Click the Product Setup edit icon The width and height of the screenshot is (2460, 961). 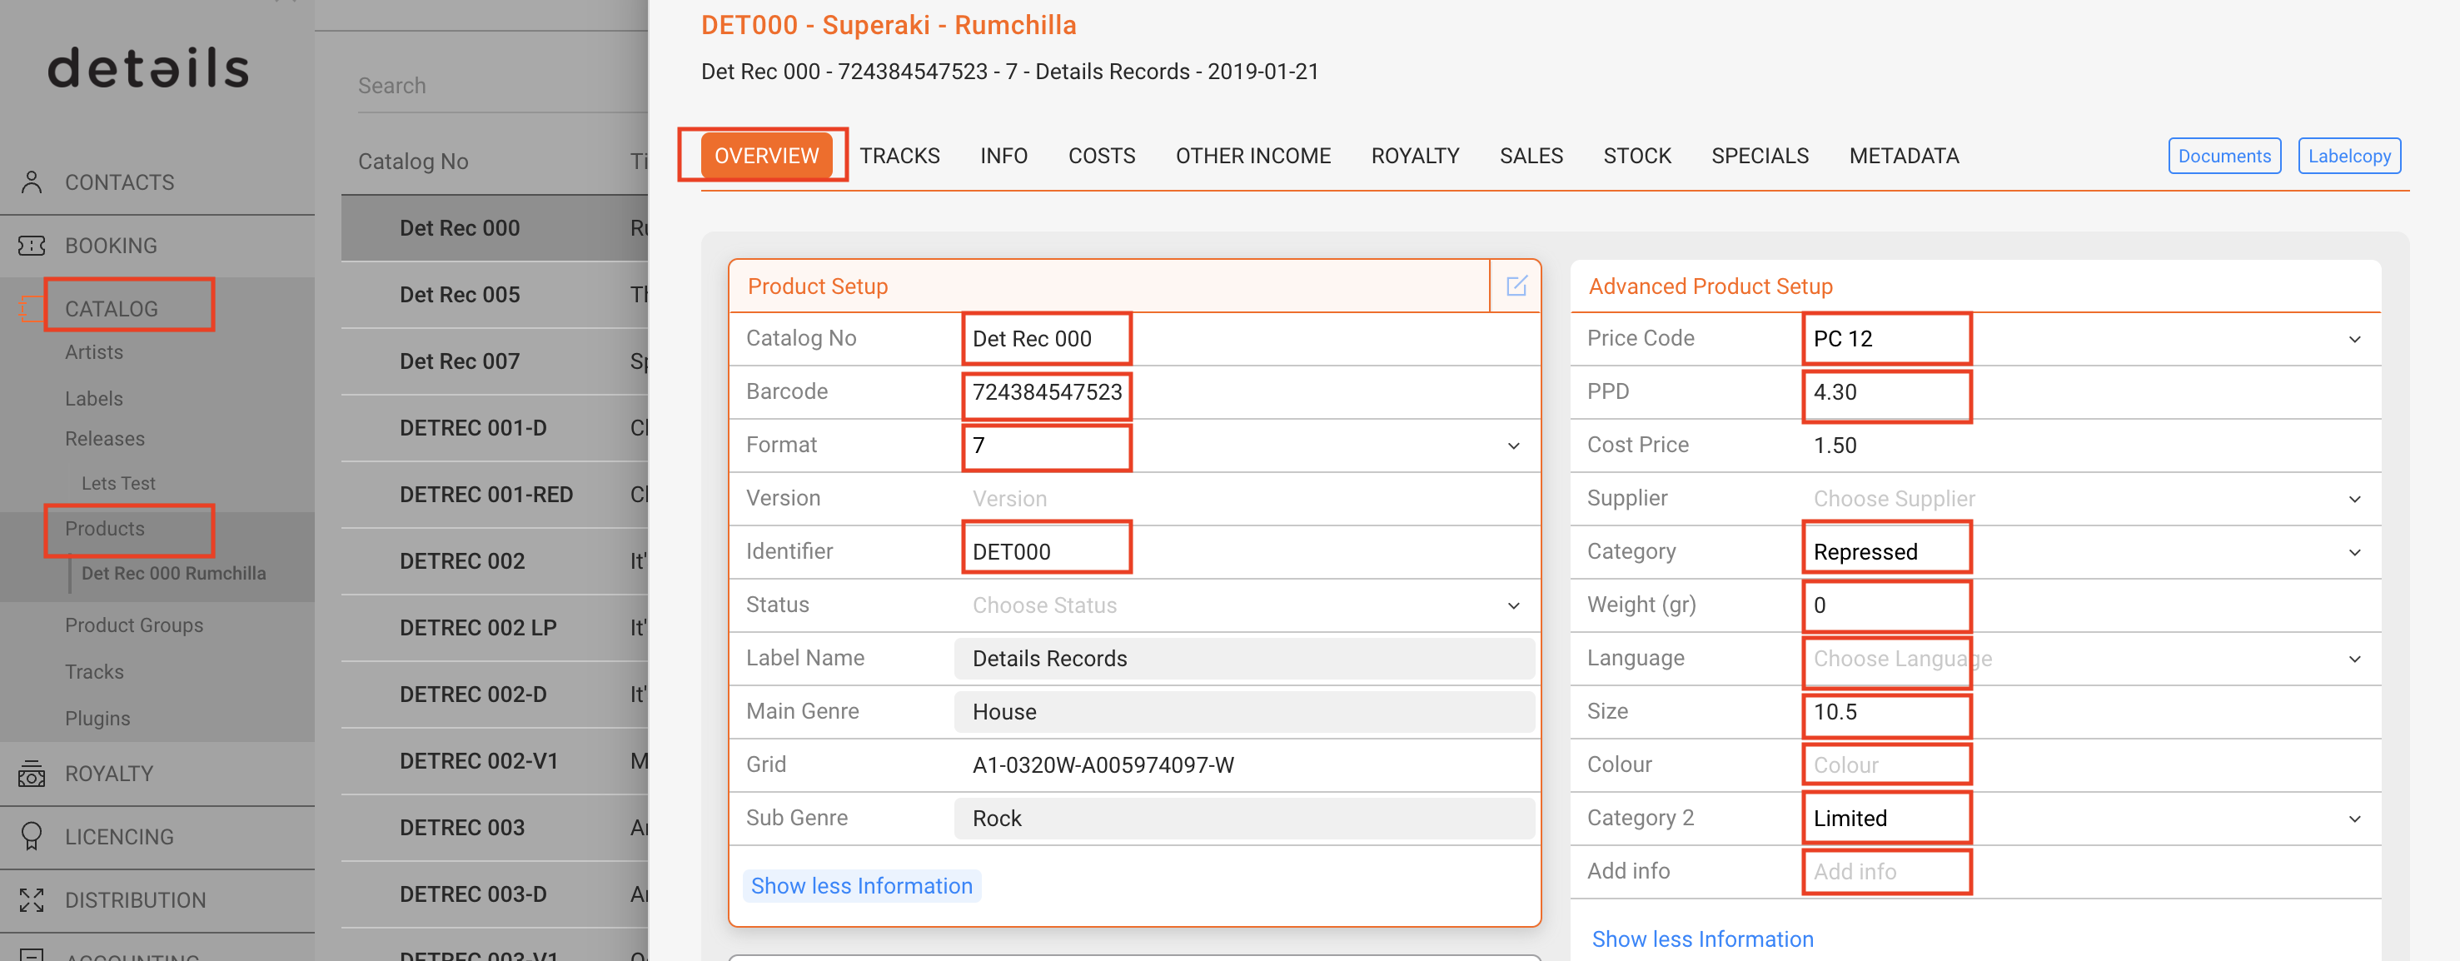point(1516,286)
